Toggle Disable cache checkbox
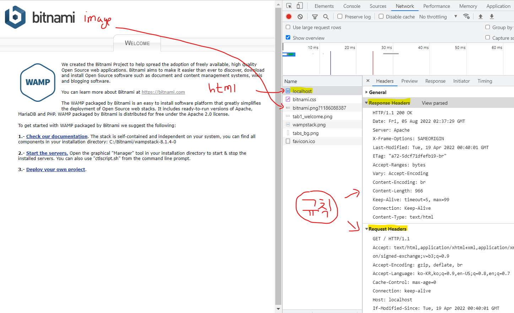The image size is (514, 313). (381, 16)
